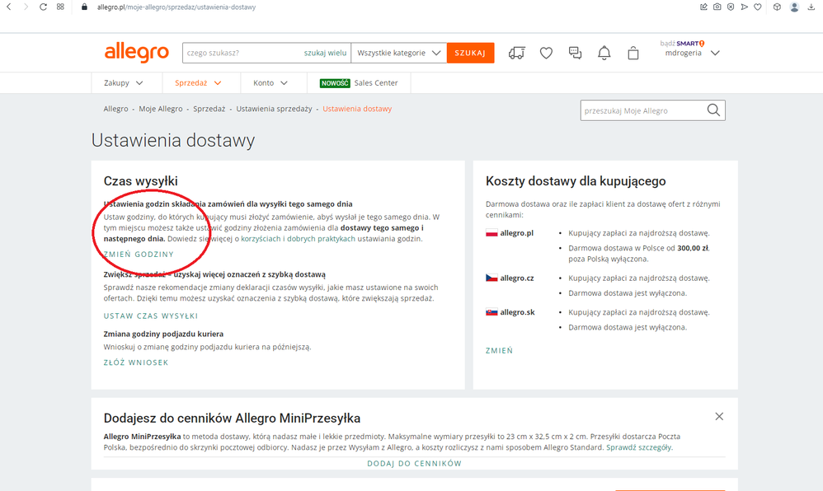Viewport: 823px width, 491px height.
Task: Click the allegro.pl marketplace label
Action: (517, 233)
